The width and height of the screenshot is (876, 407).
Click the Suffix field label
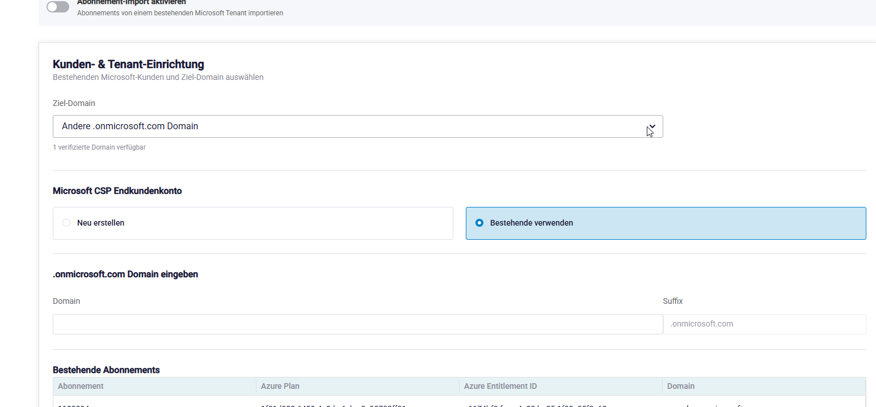click(x=673, y=301)
